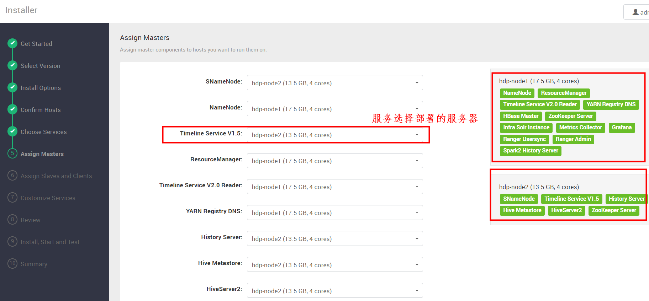This screenshot has height=301, width=649.
Task: Go to the Get Started step
Action: [36, 44]
